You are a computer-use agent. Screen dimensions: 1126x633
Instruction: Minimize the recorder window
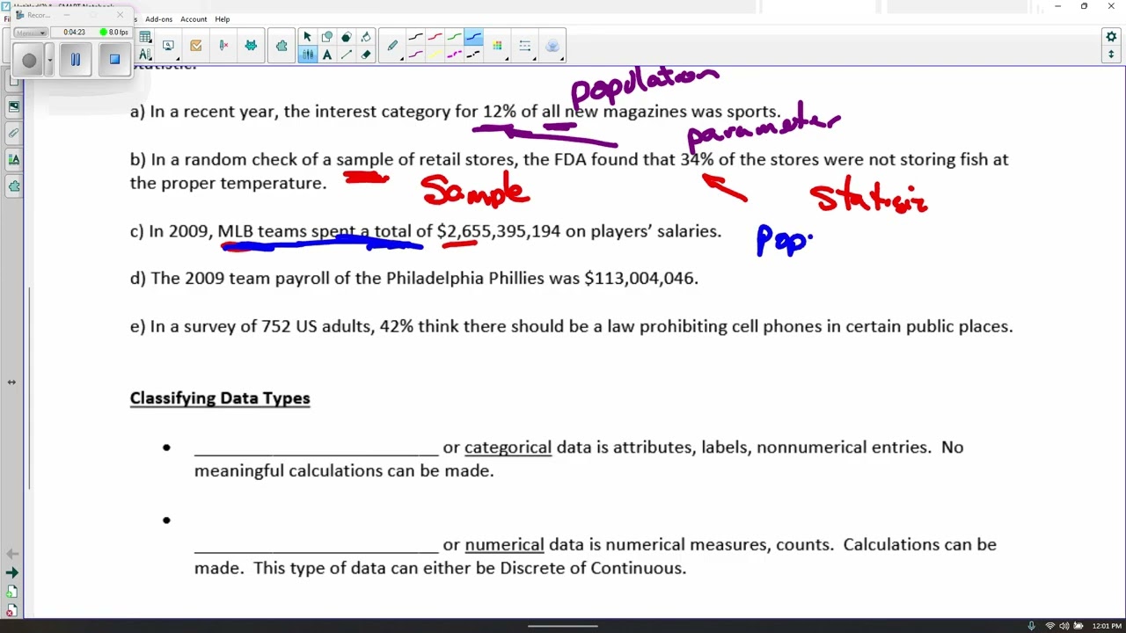point(67,15)
